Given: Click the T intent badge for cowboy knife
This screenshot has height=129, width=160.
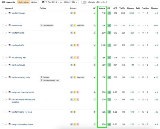Looking at the screenshot, I should coord(78,45).
